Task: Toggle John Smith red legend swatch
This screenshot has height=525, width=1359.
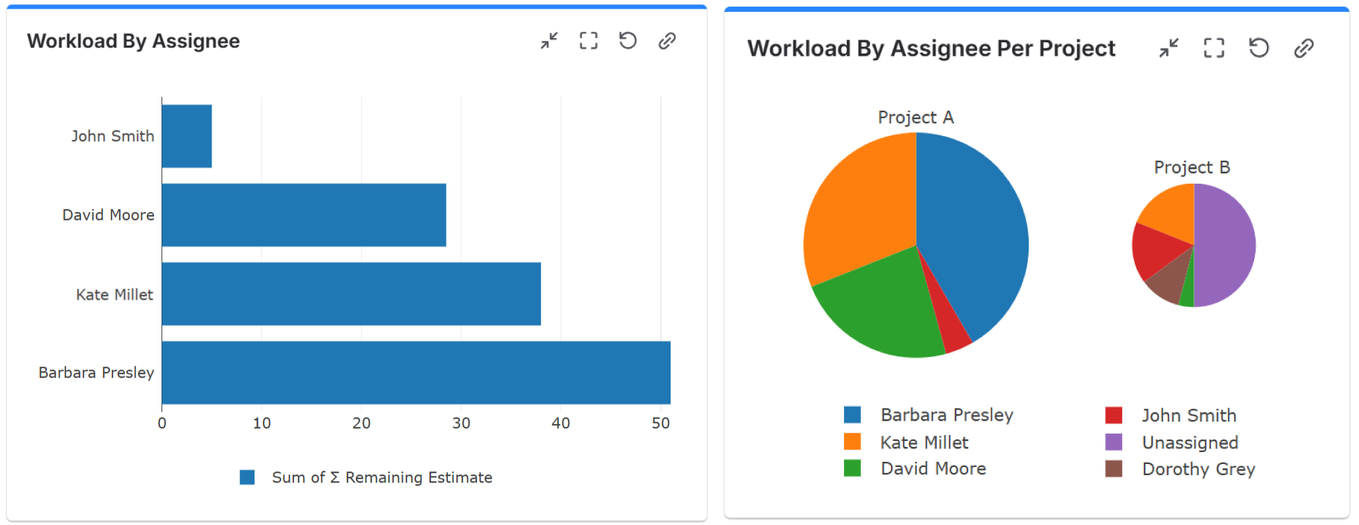Action: click(1113, 415)
